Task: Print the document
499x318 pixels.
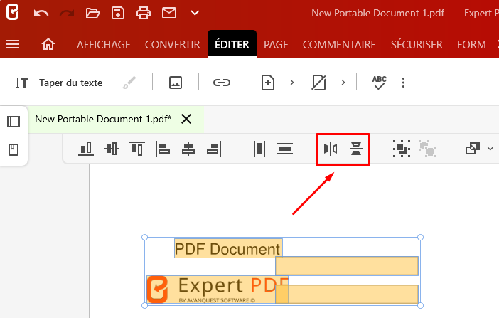Action: coord(144,13)
